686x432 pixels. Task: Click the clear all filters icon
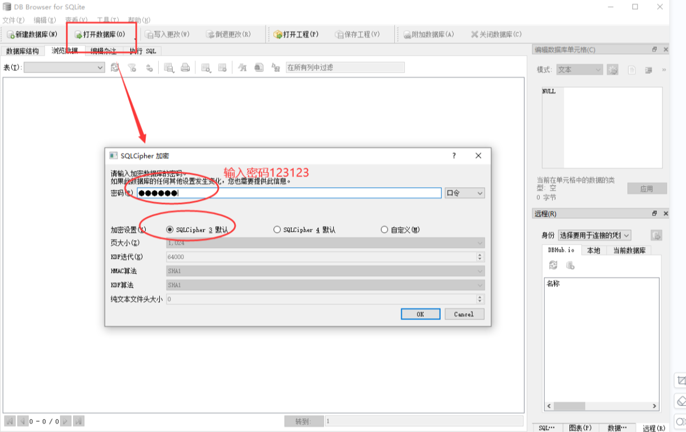(132, 67)
